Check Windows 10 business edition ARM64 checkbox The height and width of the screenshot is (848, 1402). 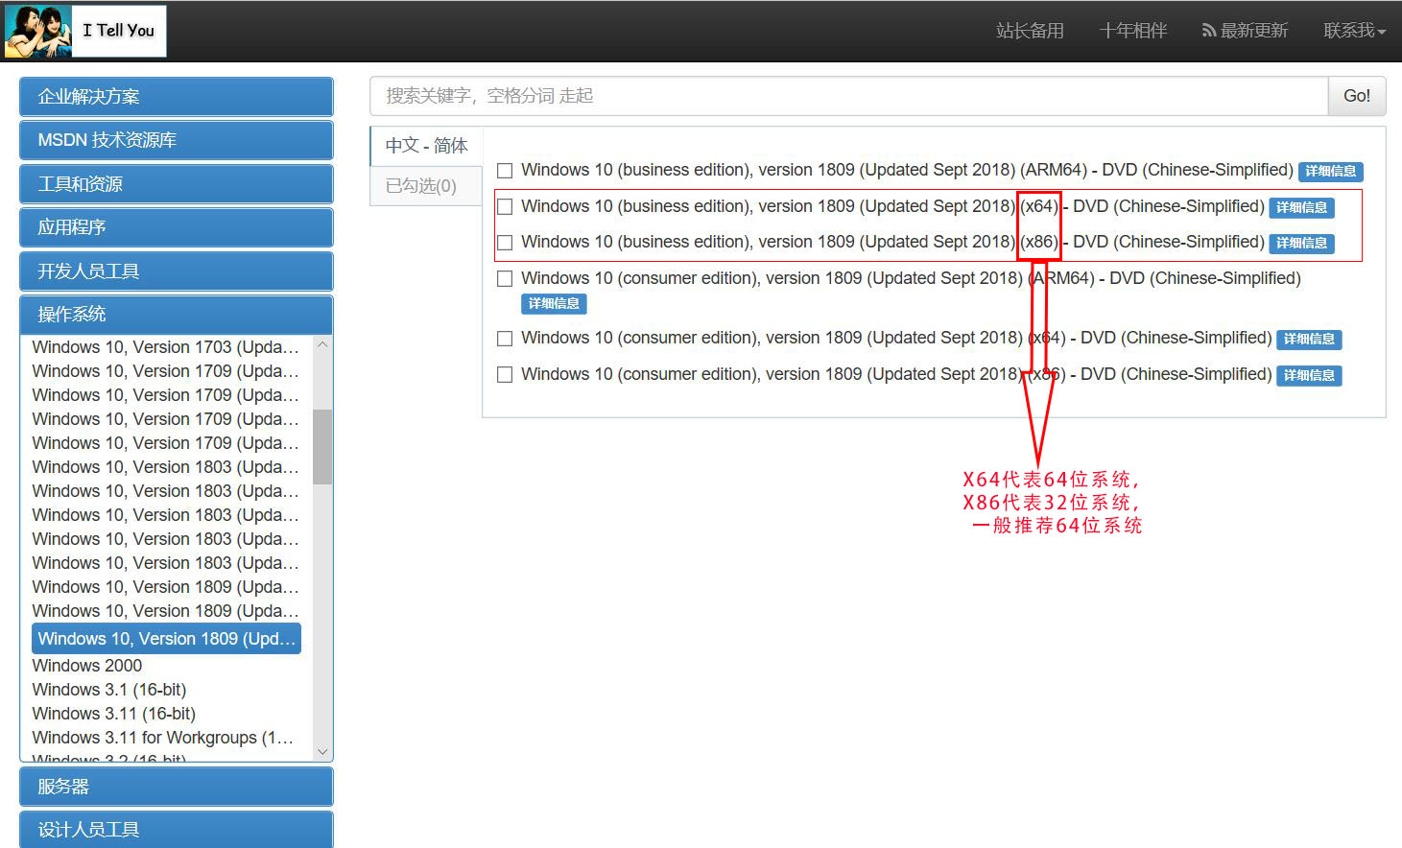[505, 170]
